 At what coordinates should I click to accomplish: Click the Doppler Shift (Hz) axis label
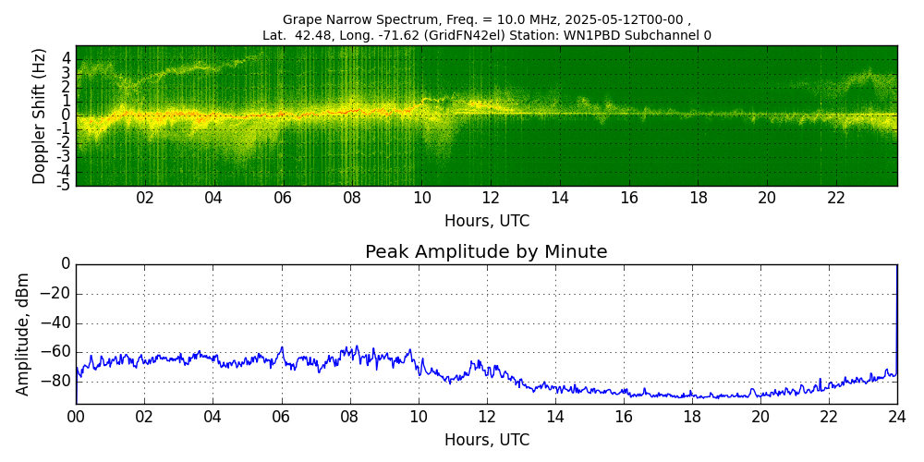40,116
